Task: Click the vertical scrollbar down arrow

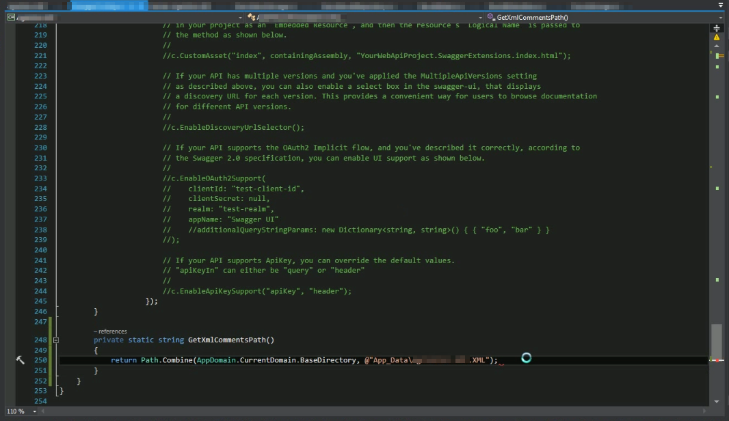Action: click(x=717, y=401)
